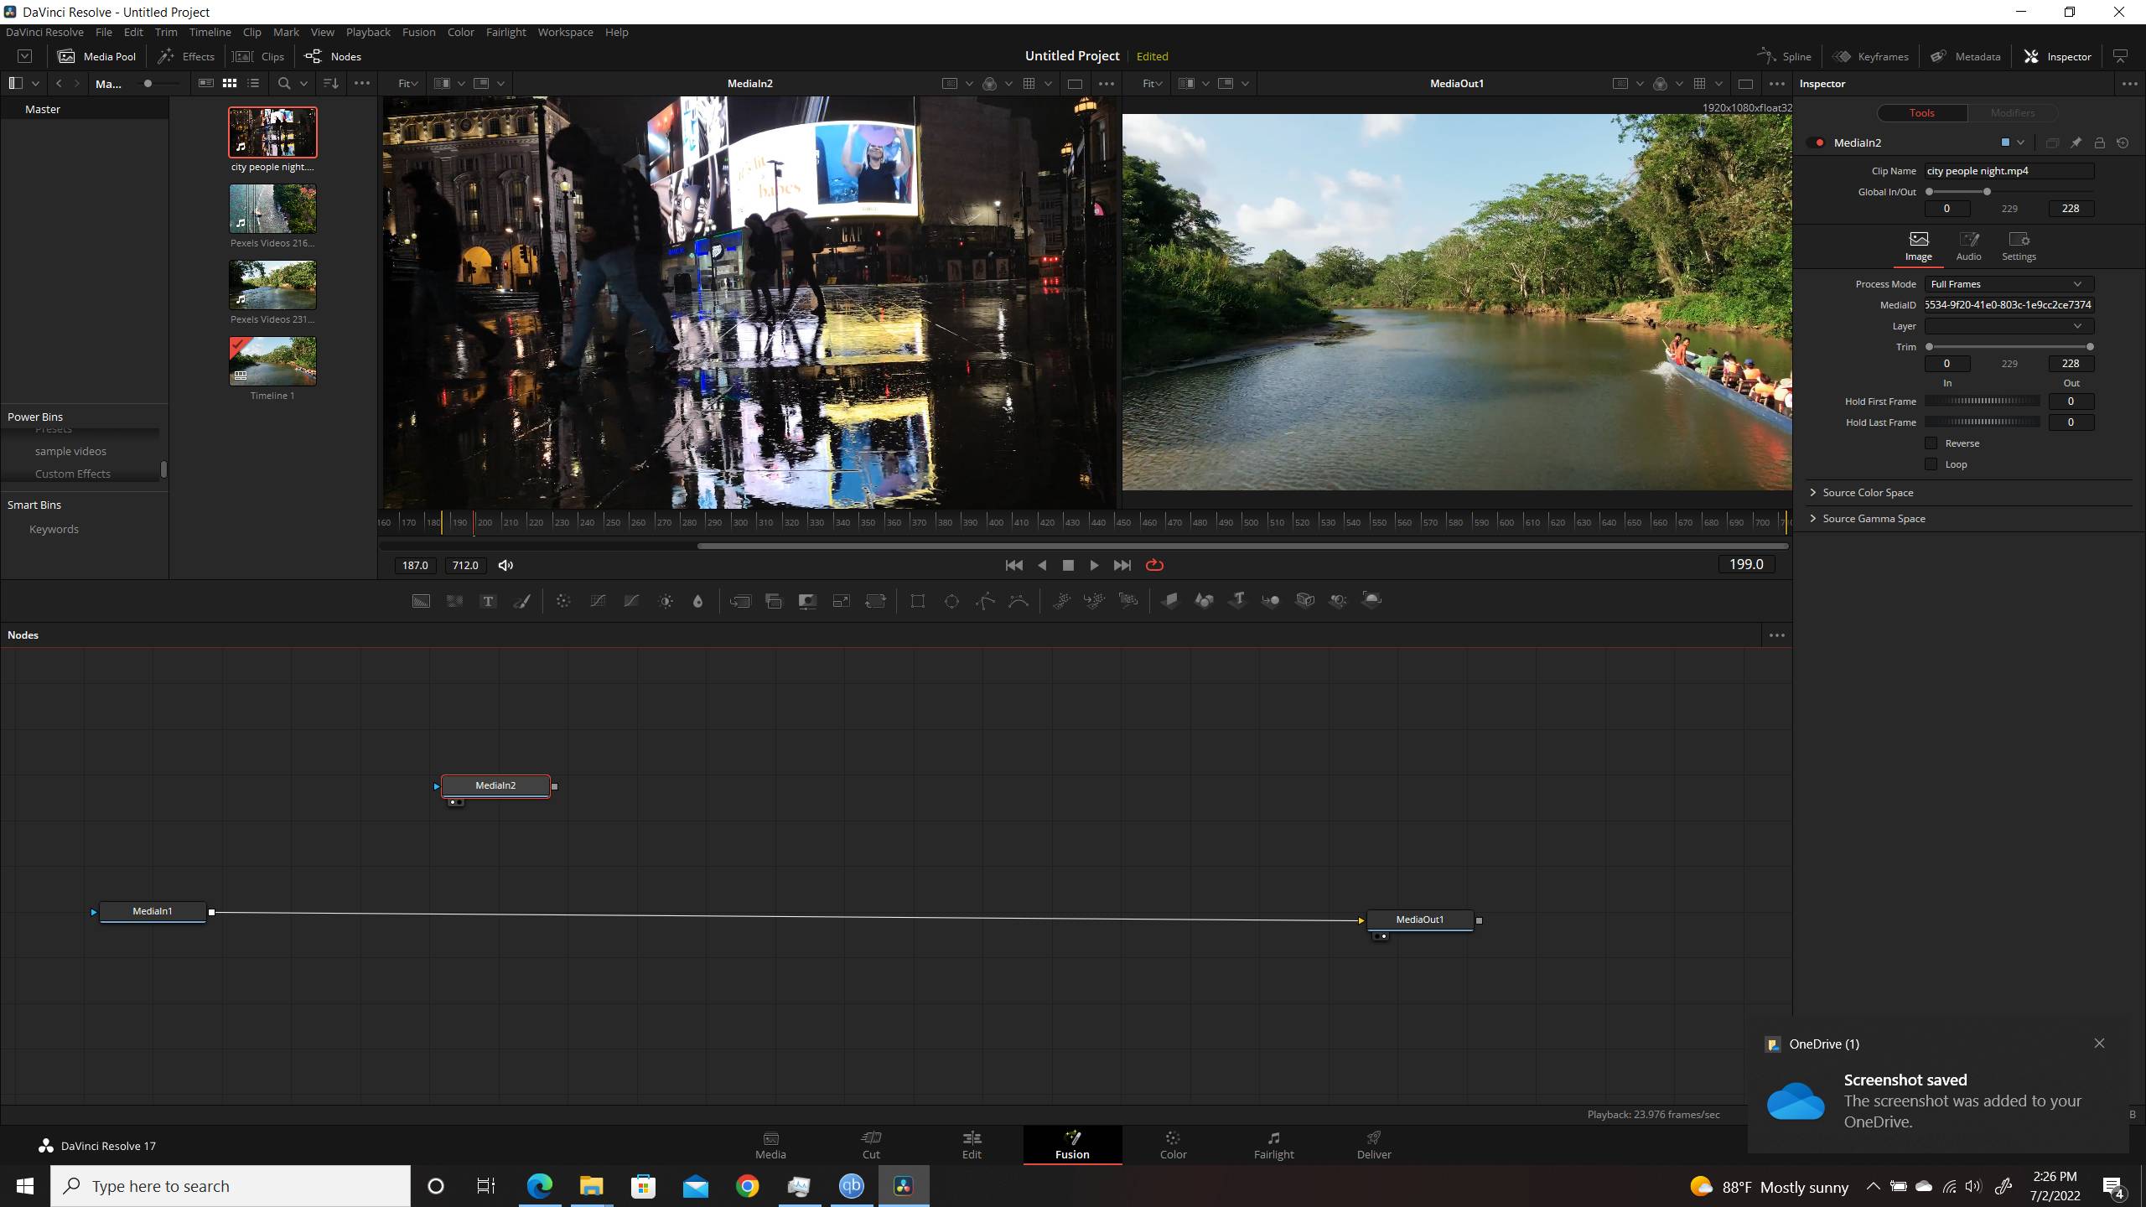Open the Audio tab in Inspector
This screenshot has width=2146, height=1207.
(x=1968, y=246)
